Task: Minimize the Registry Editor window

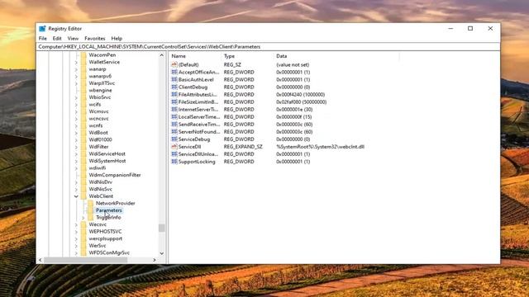Action: pos(450,29)
